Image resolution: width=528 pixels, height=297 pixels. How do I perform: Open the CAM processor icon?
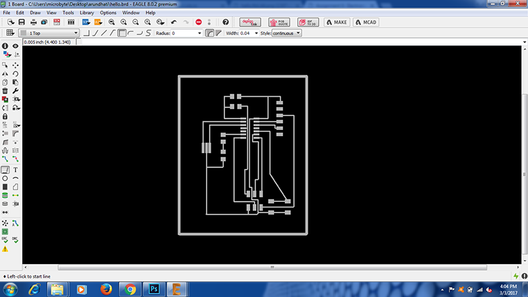(44, 22)
